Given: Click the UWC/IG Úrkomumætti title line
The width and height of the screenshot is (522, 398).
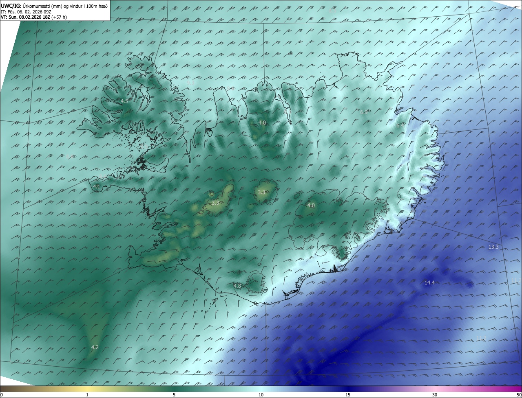Looking at the screenshot, I should click(54, 6).
